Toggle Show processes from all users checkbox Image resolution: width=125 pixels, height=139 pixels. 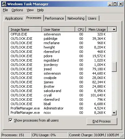click(11, 120)
